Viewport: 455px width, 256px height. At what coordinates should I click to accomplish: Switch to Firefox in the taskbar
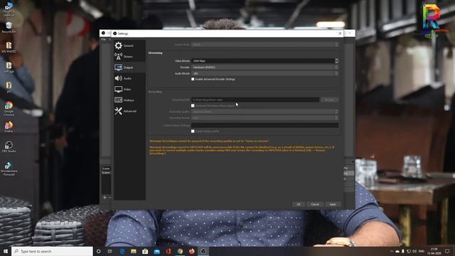click(x=191, y=251)
